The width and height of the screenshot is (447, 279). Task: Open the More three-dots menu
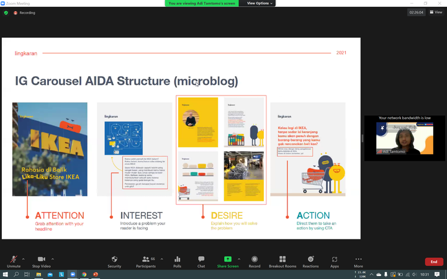[x=358, y=262]
